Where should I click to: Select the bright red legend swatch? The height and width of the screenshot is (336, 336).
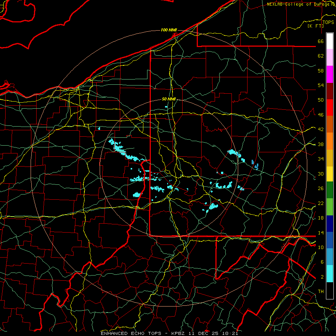pos(330,108)
